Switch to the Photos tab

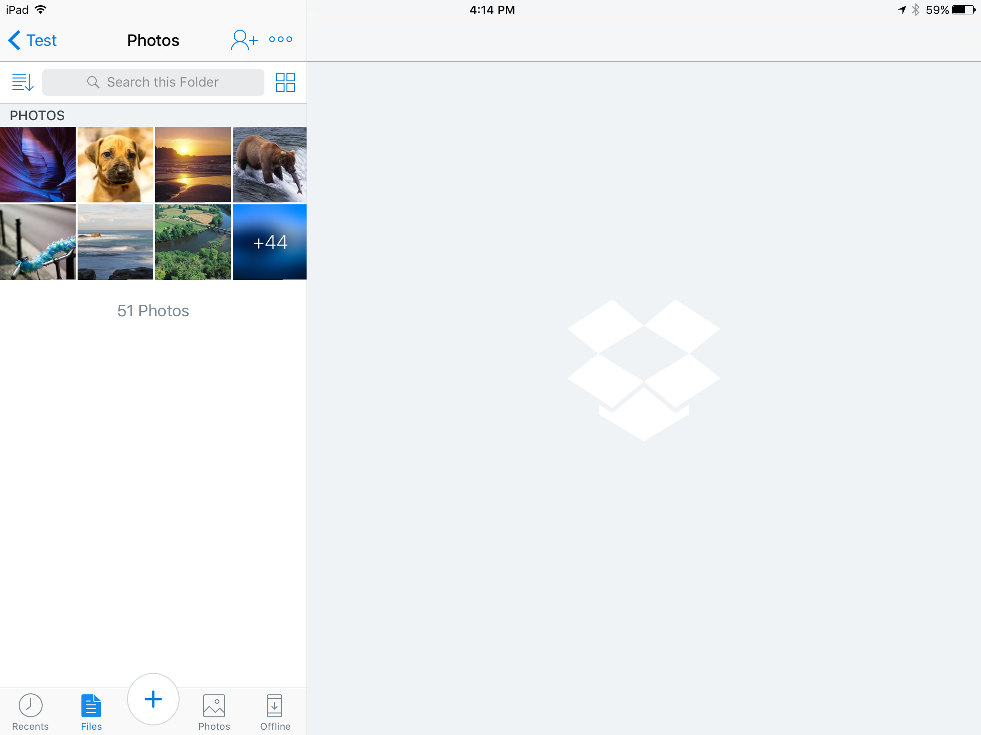[214, 712]
